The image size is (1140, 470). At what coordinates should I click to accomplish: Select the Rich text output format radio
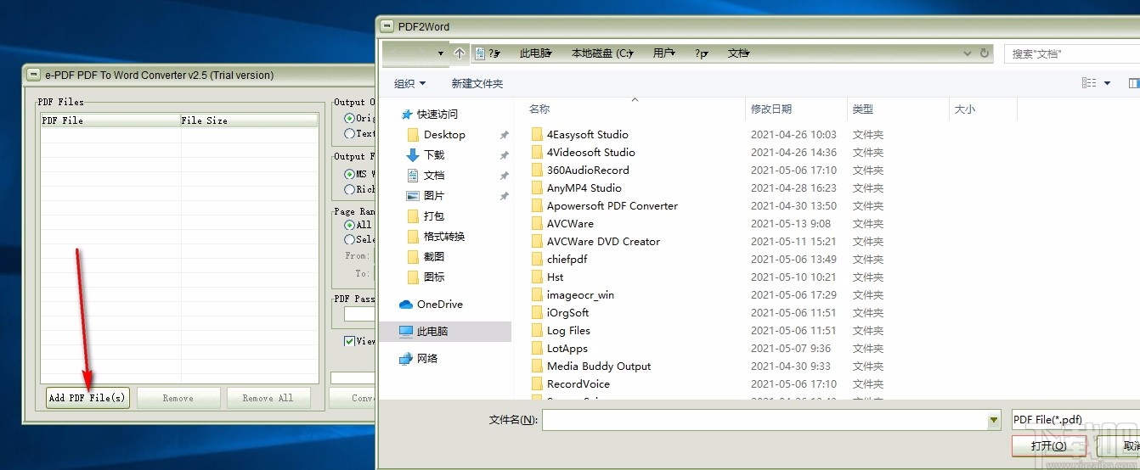tap(349, 189)
